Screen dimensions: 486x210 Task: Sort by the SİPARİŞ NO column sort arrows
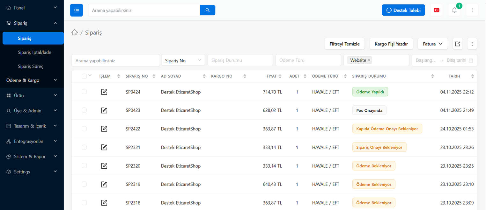point(154,76)
